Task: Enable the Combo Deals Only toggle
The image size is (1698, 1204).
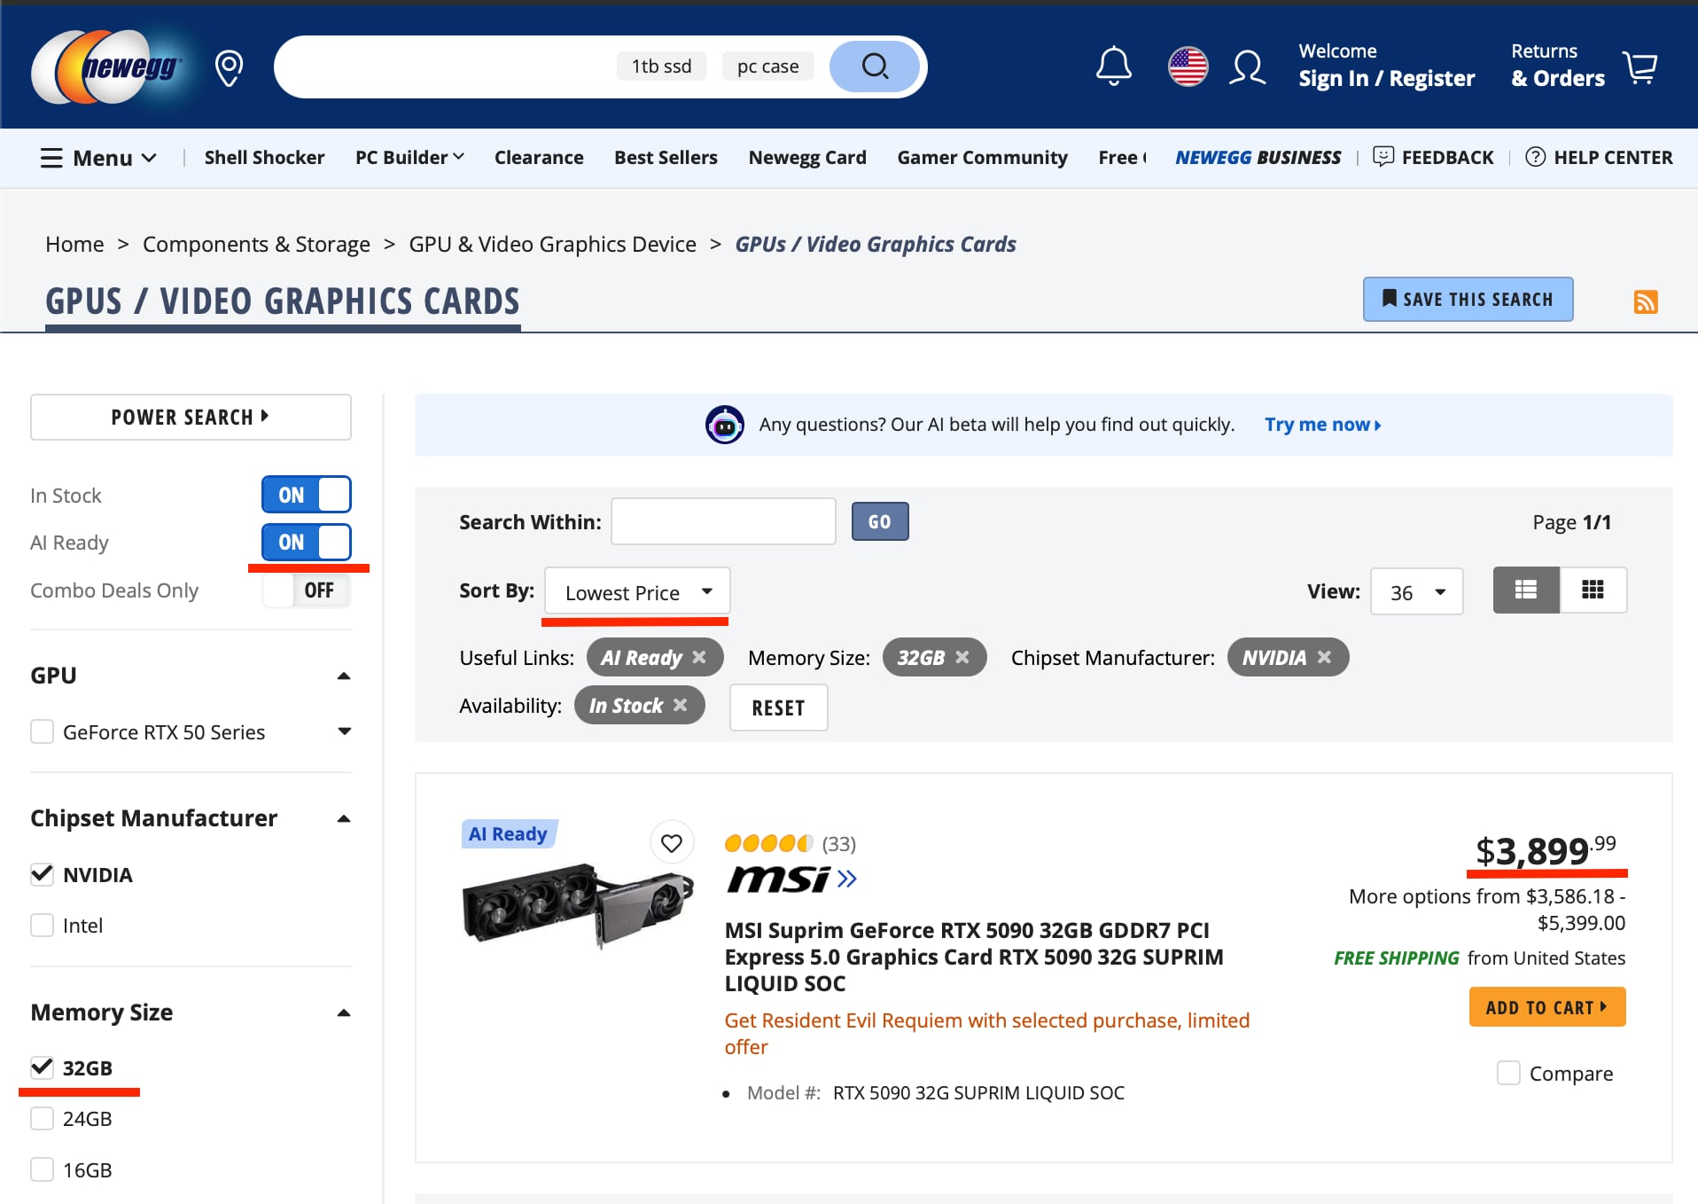Action: (x=306, y=590)
